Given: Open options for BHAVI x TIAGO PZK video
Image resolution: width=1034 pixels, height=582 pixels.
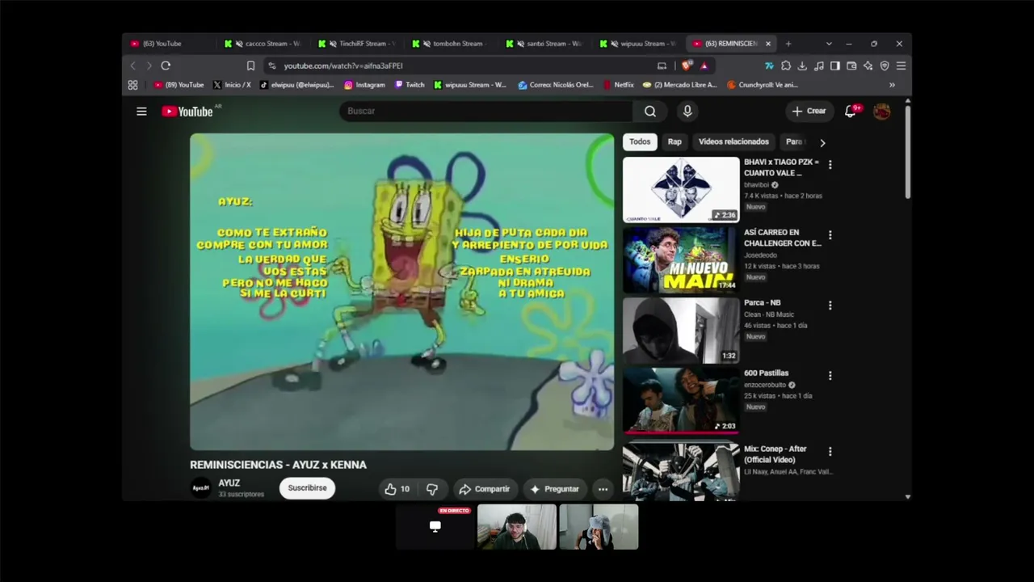Looking at the screenshot, I should 830,165.
